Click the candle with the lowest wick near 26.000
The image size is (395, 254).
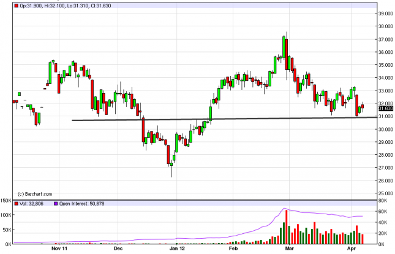click(171, 165)
